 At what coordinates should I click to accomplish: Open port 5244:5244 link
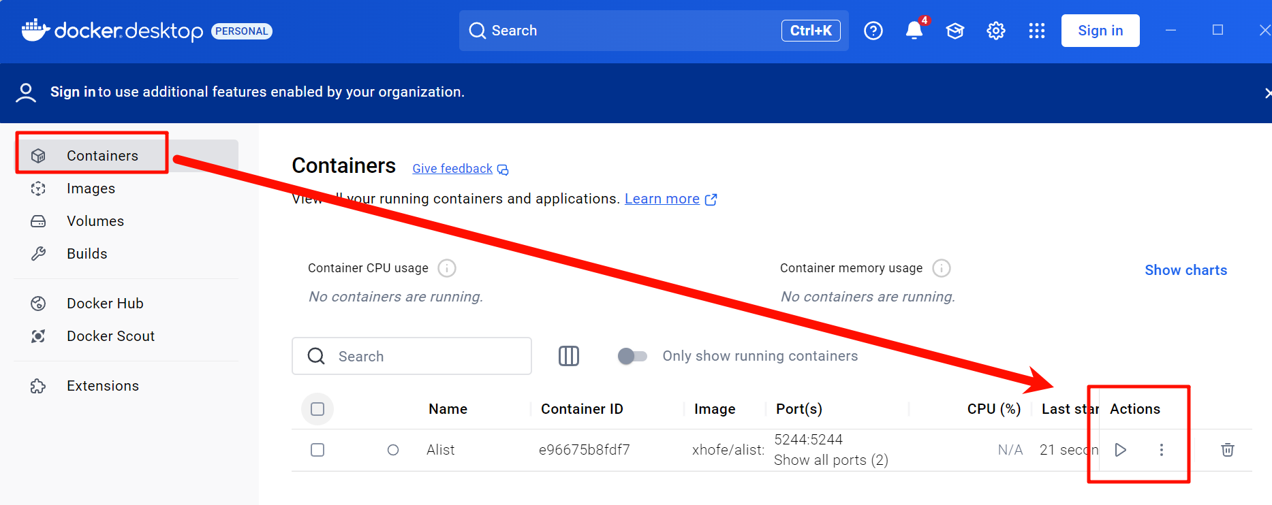(809, 440)
